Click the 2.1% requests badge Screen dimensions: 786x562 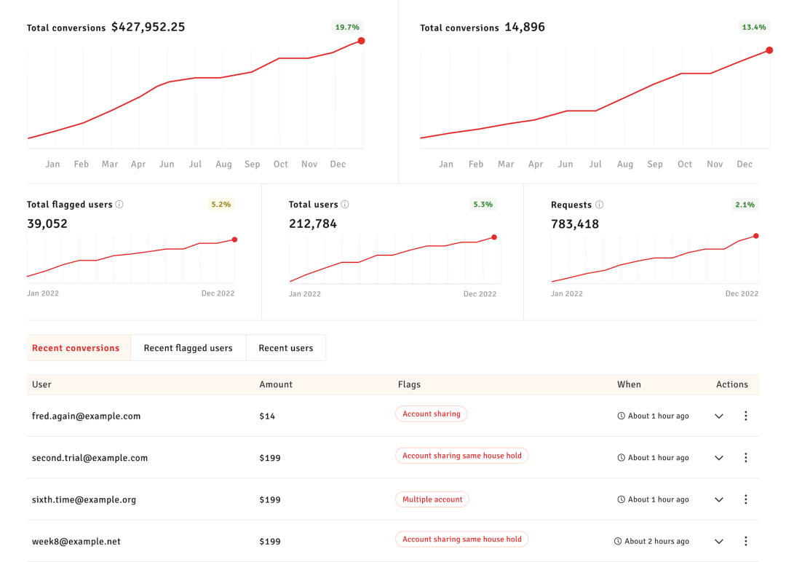point(745,205)
